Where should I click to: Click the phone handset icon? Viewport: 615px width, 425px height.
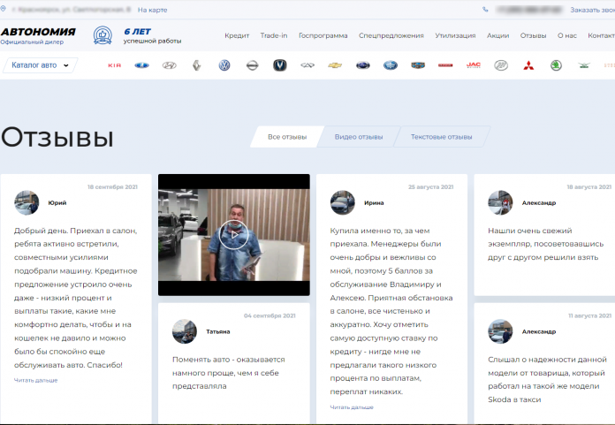tap(486, 10)
